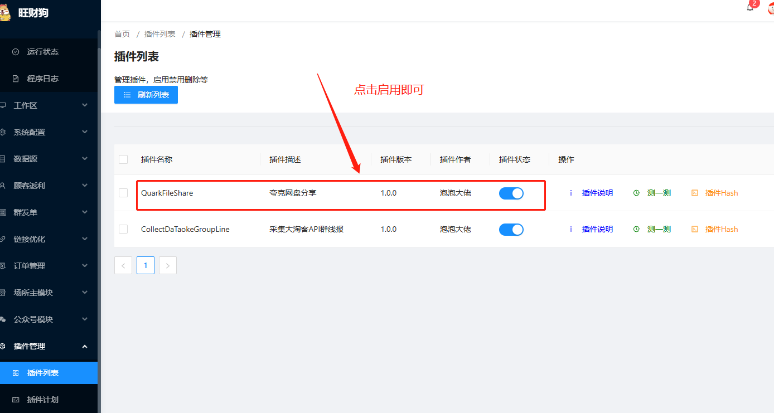Image resolution: width=774 pixels, height=413 pixels.
Task: Click the clock icon beside CollectDaTaokeGroupLine 测一测
Action: click(x=636, y=229)
